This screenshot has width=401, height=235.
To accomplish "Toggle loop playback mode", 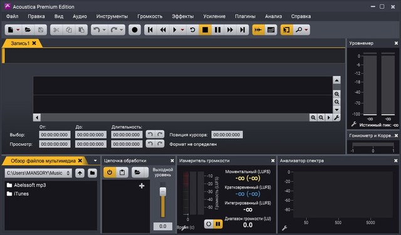I will pyautogui.click(x=192, y=30).
